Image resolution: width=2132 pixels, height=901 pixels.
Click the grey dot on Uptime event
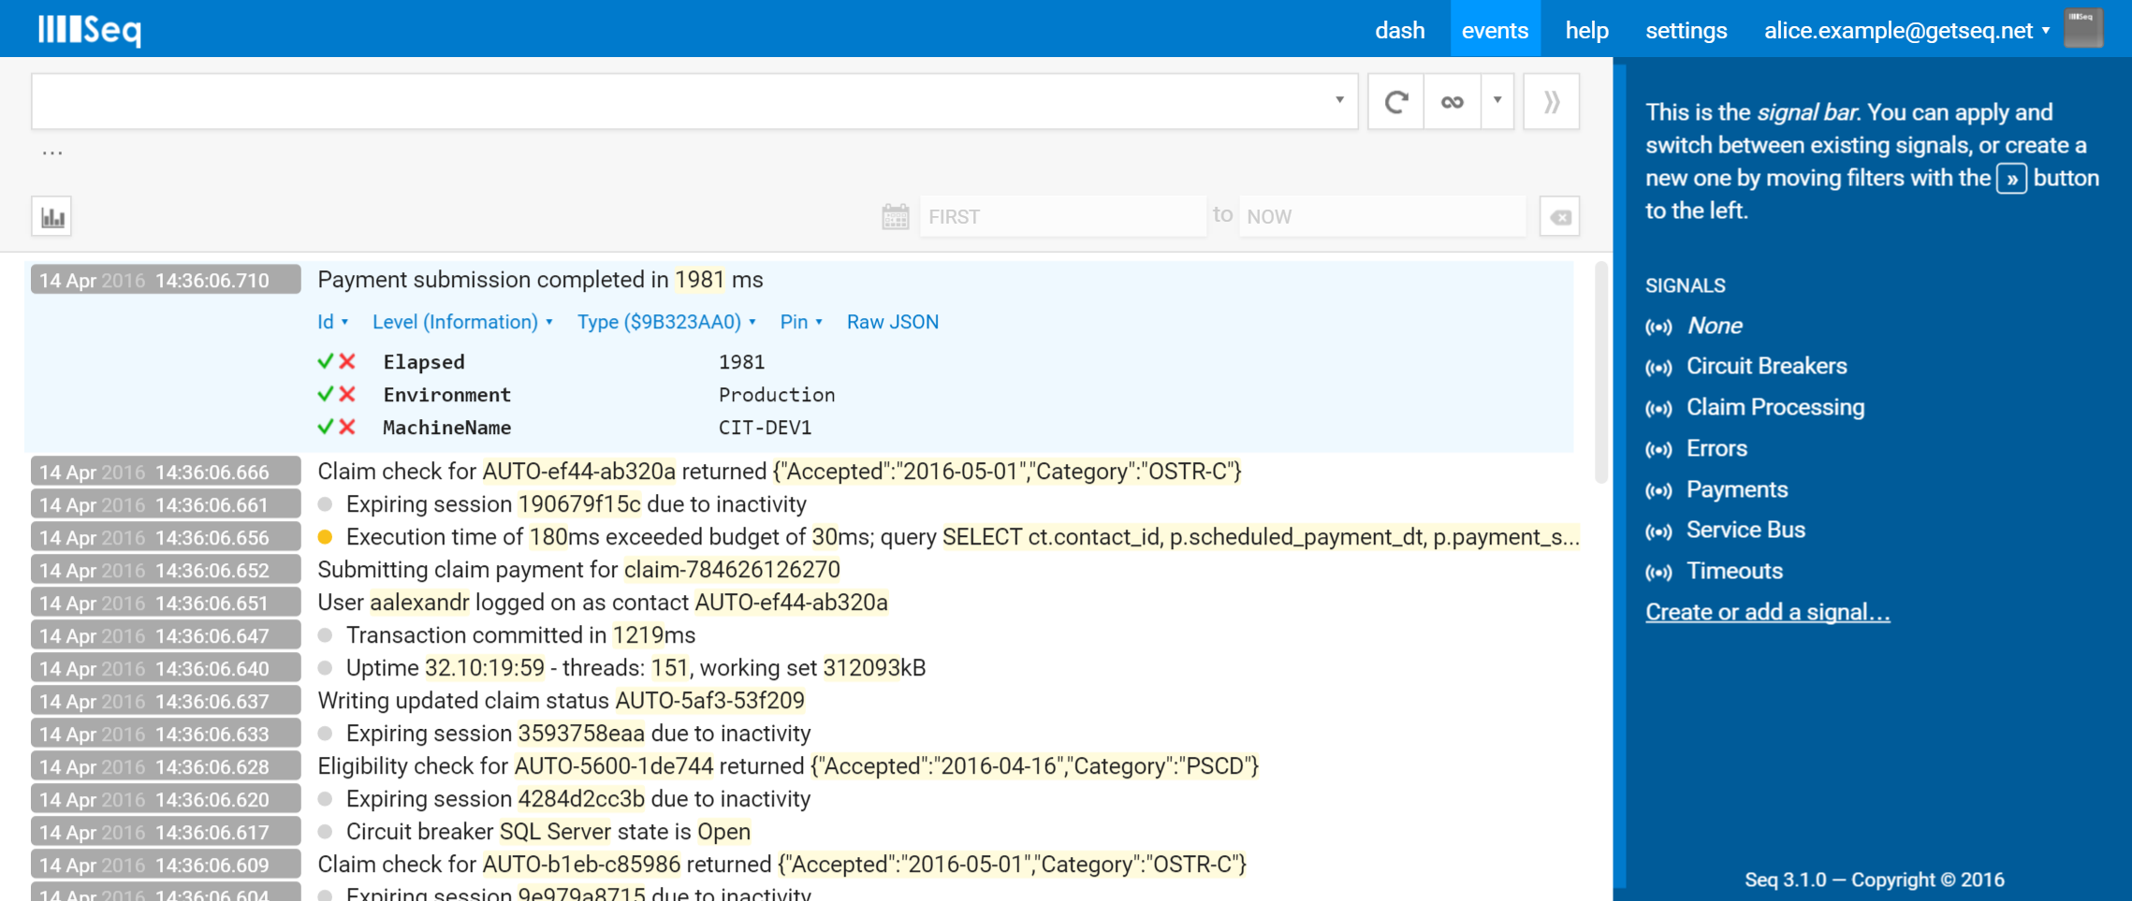(325, 668)
